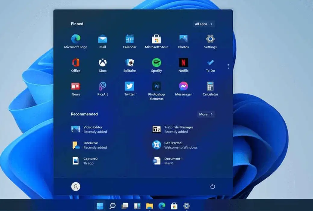Image resolution: width=313 pixels, height=211 pixels.
Task: Open the user account menu
Action: click(x=76, y=186)
